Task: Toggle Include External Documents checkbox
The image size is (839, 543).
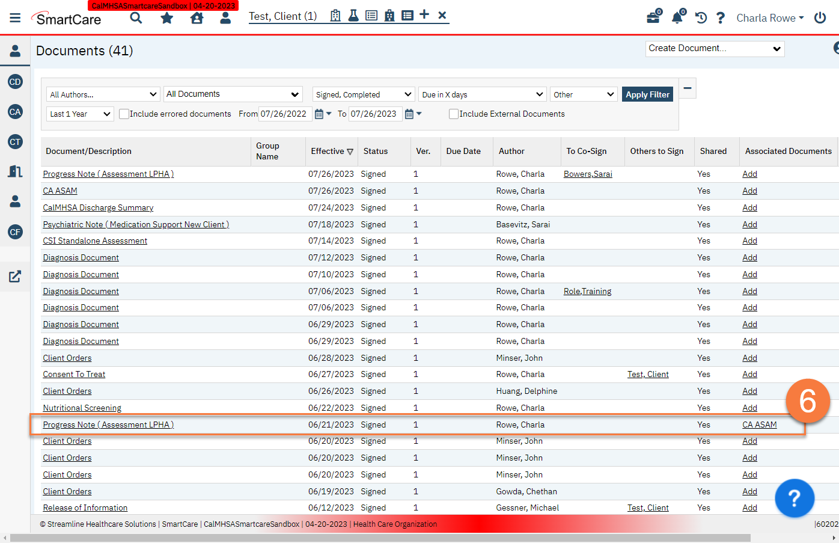Action: (454, 114)
